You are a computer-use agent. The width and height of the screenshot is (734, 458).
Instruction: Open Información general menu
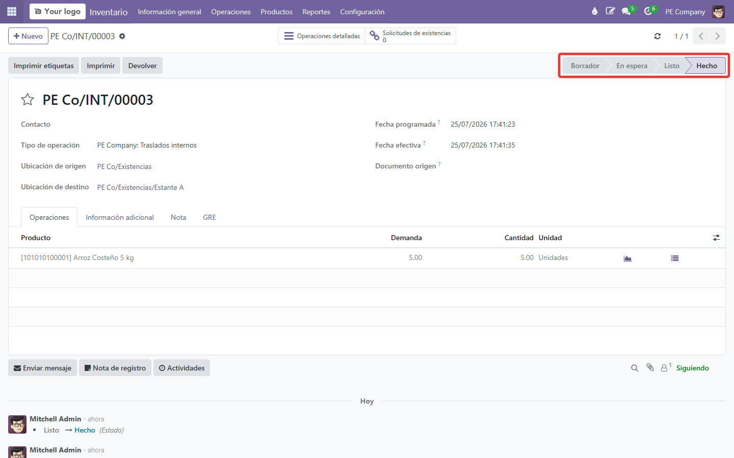coord(169,12)
